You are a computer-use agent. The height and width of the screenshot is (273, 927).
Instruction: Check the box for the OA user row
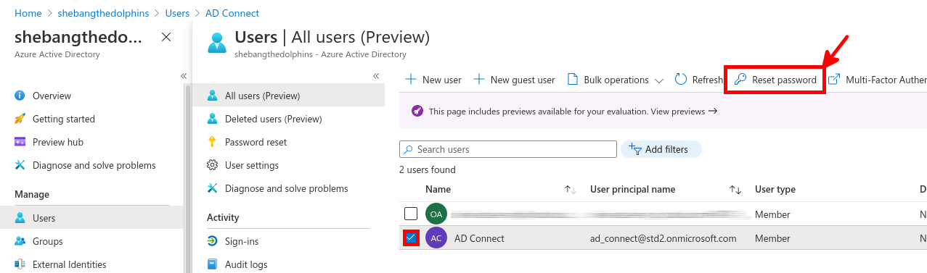(x=411, y=214)
